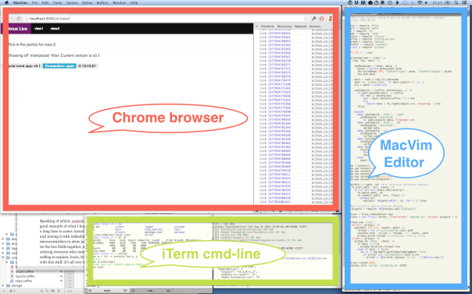Reload the page in Chrome
Image resolution: width=472 pixels, height=294 pixels.
18,19
